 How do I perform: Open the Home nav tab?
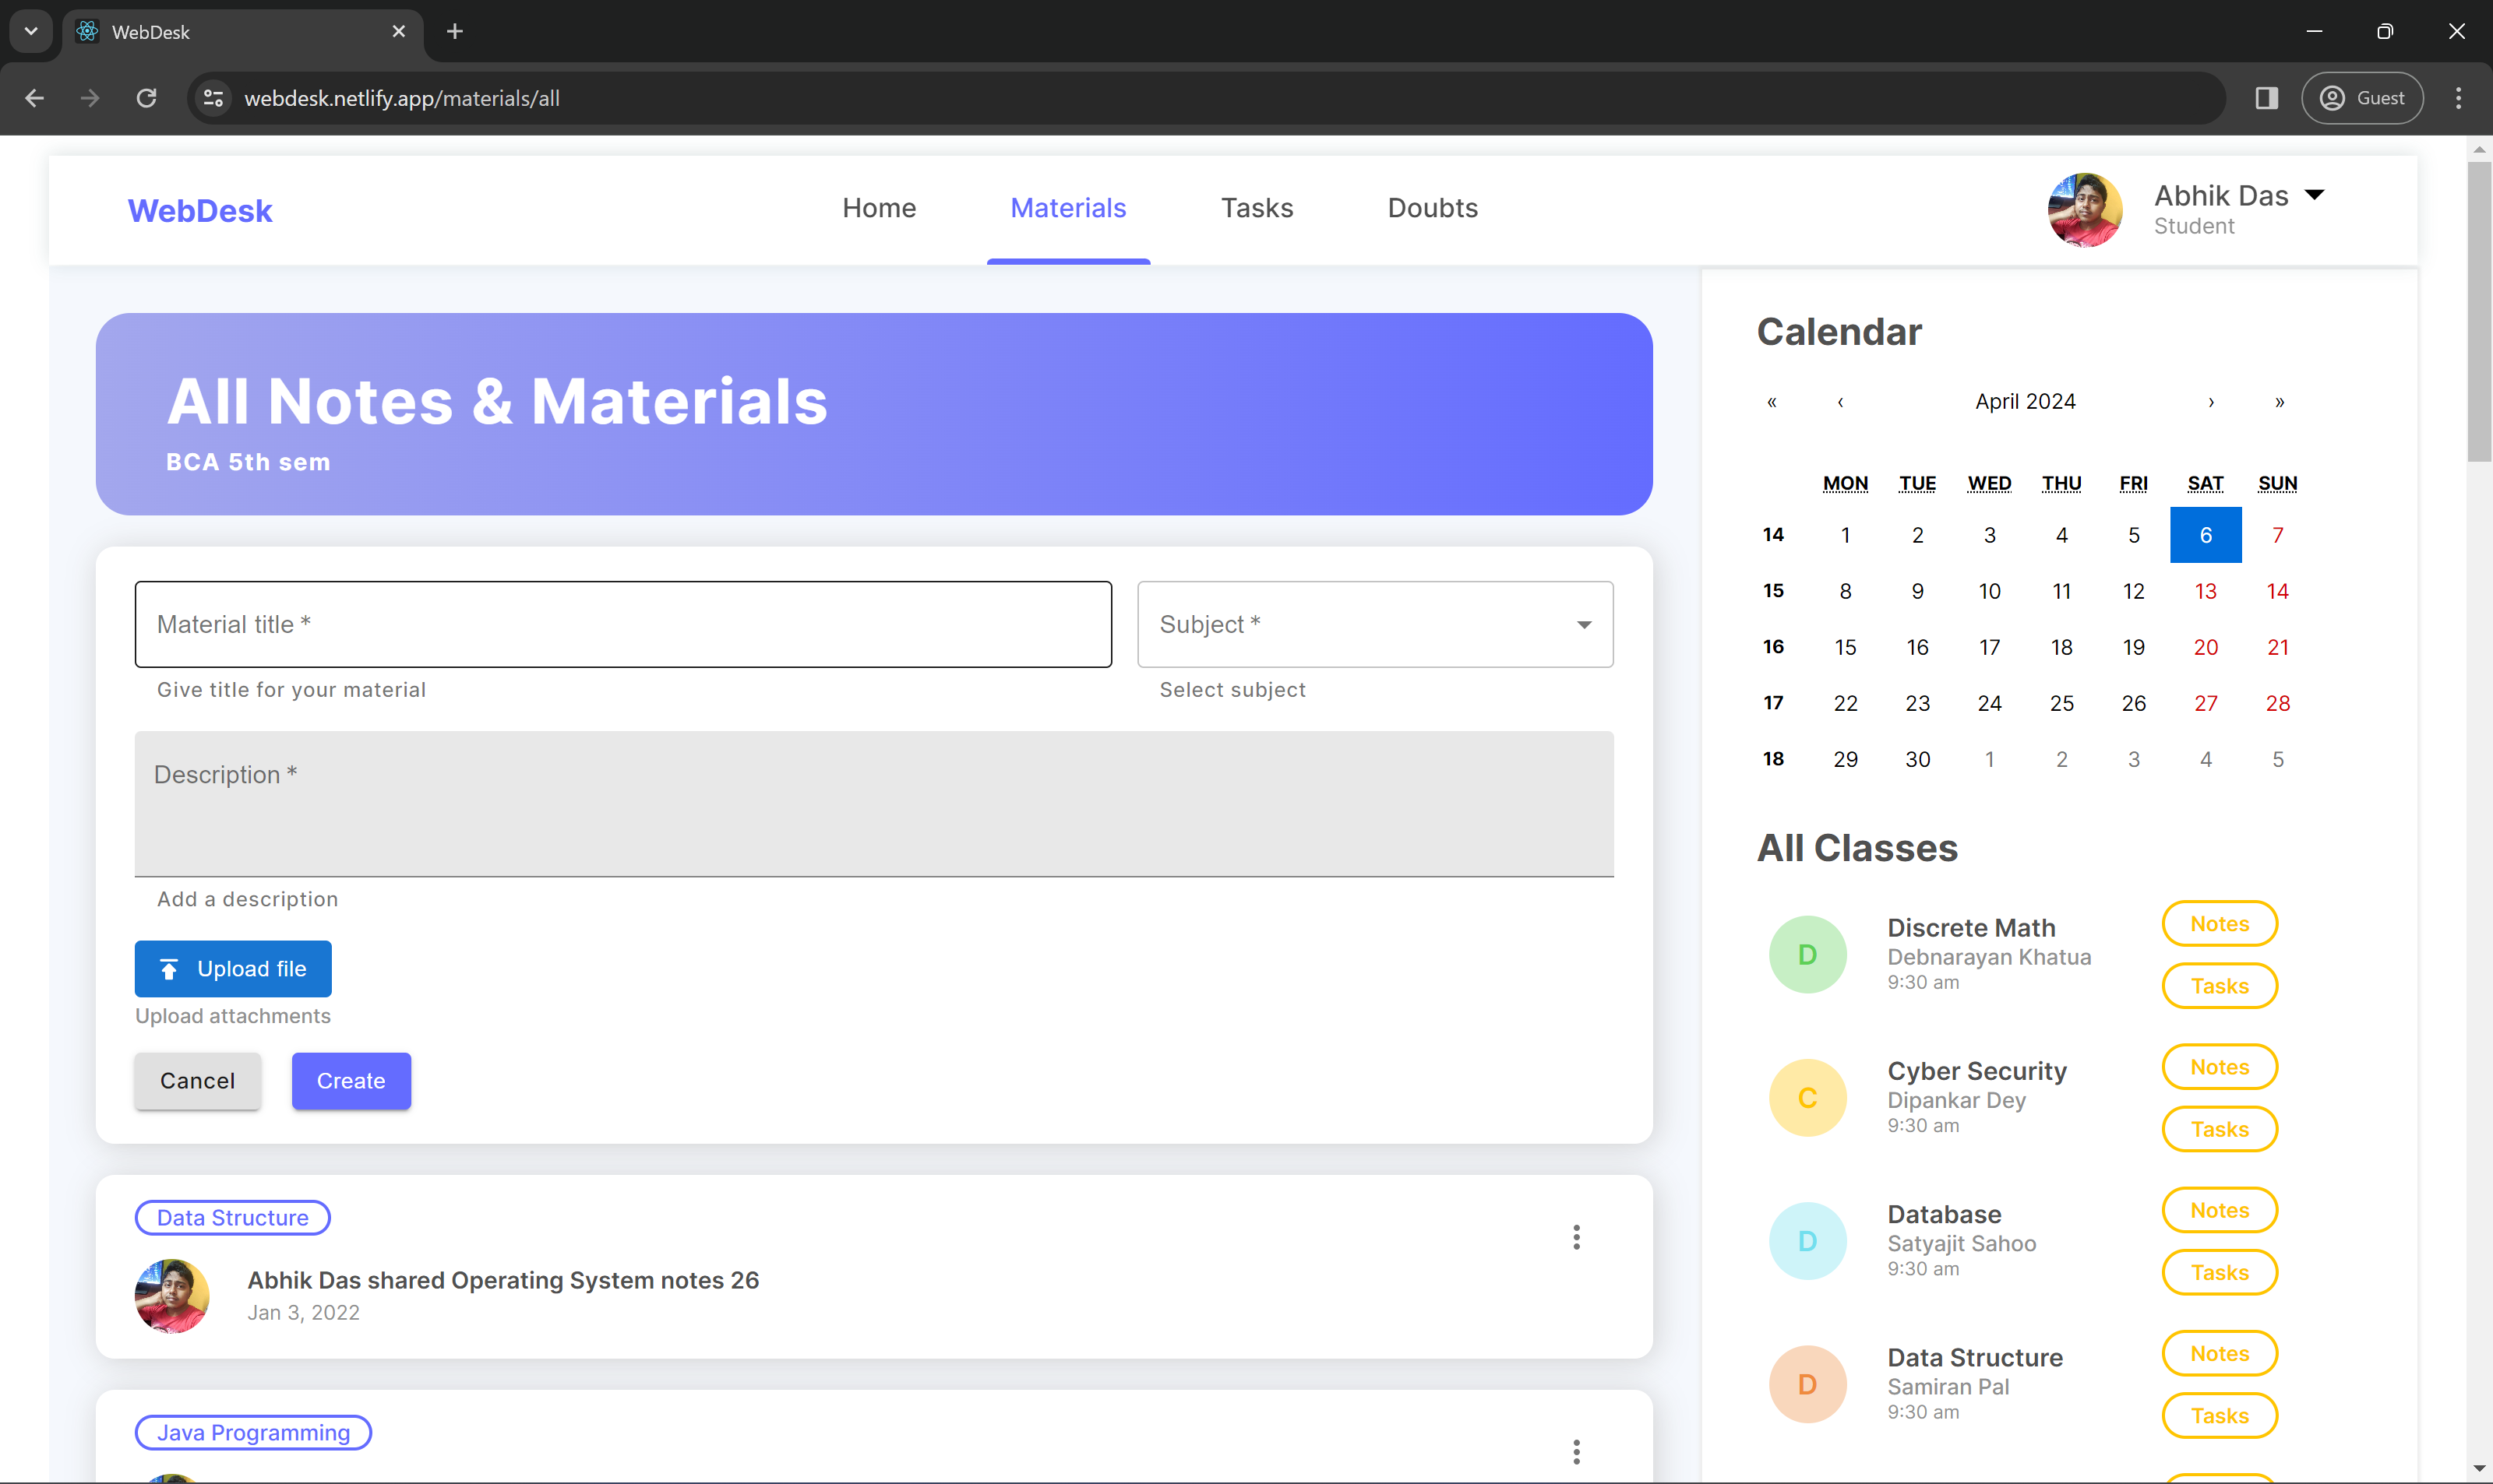pos(880,208)
